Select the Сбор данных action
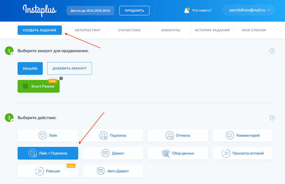This screenshot has width=285, height=184. point(178,153)
